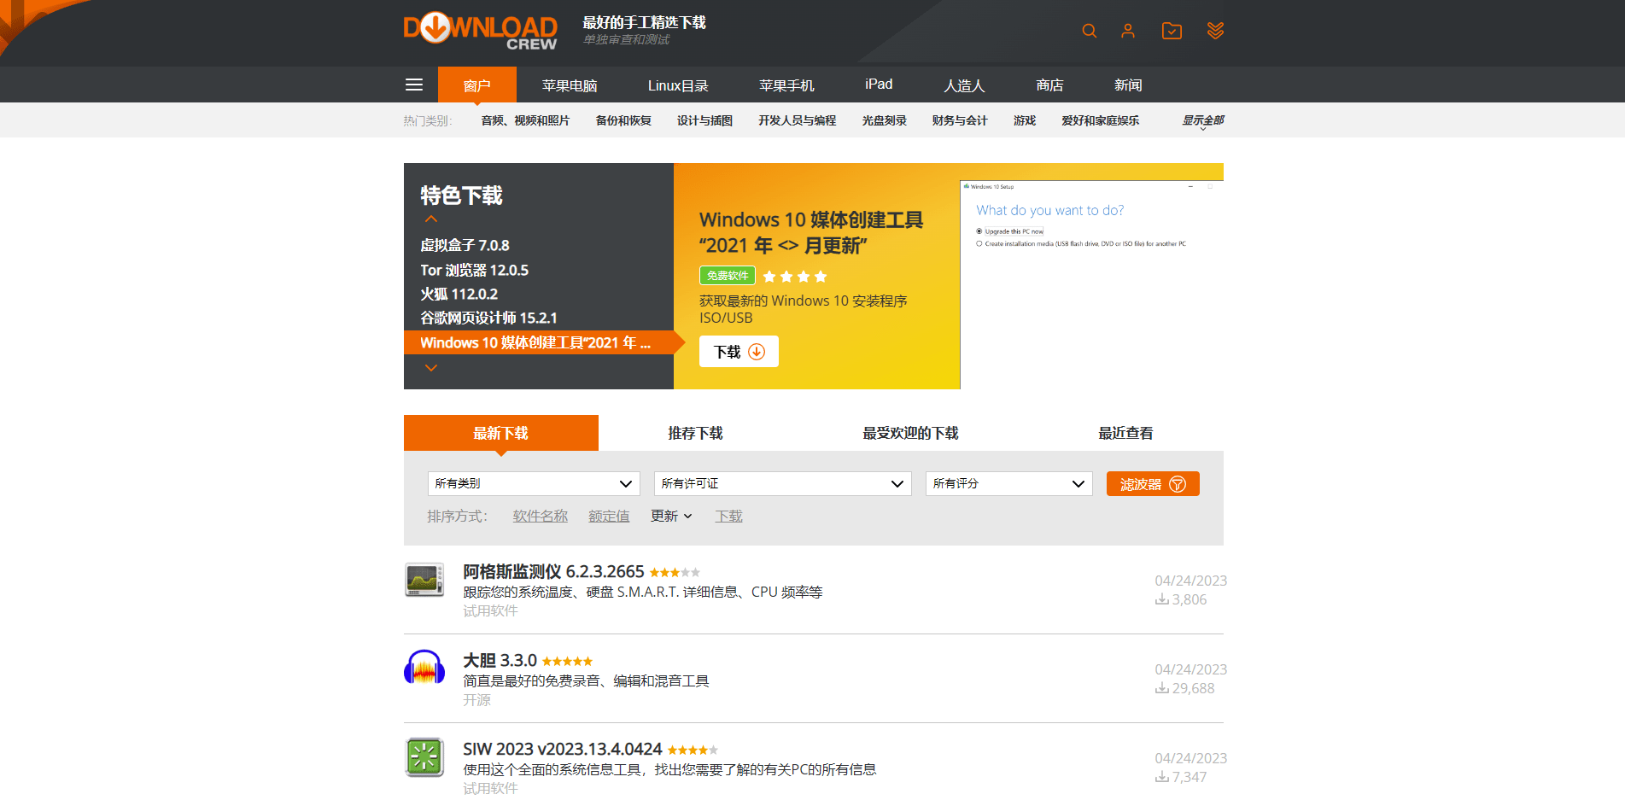Select Tor 浏览器 12.0.5 in featured list
Screen dimensions: 1625x800
tap(474, 270)
